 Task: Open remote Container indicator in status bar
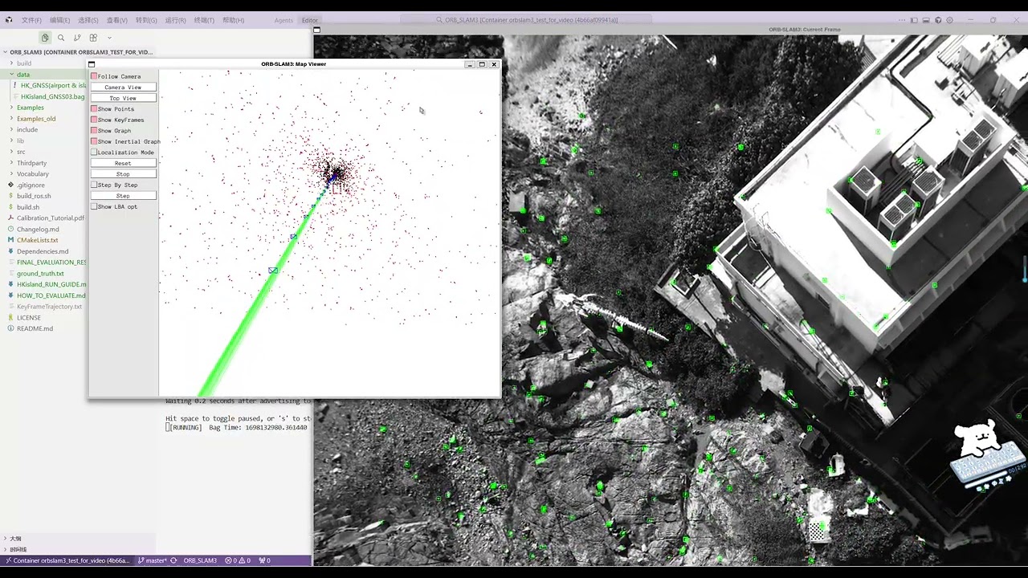[67, 560]
